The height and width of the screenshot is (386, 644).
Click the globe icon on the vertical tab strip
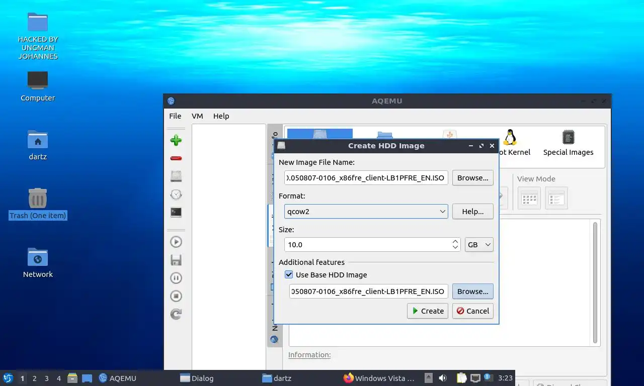(x=274, y=339)
